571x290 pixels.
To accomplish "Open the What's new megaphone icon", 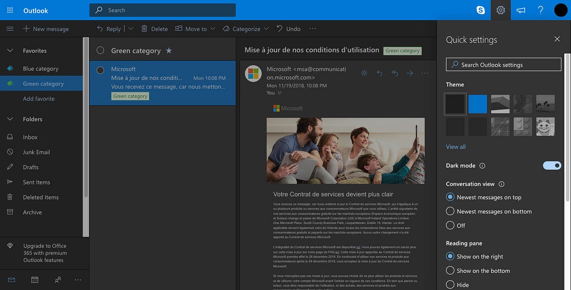I will 521,10.
